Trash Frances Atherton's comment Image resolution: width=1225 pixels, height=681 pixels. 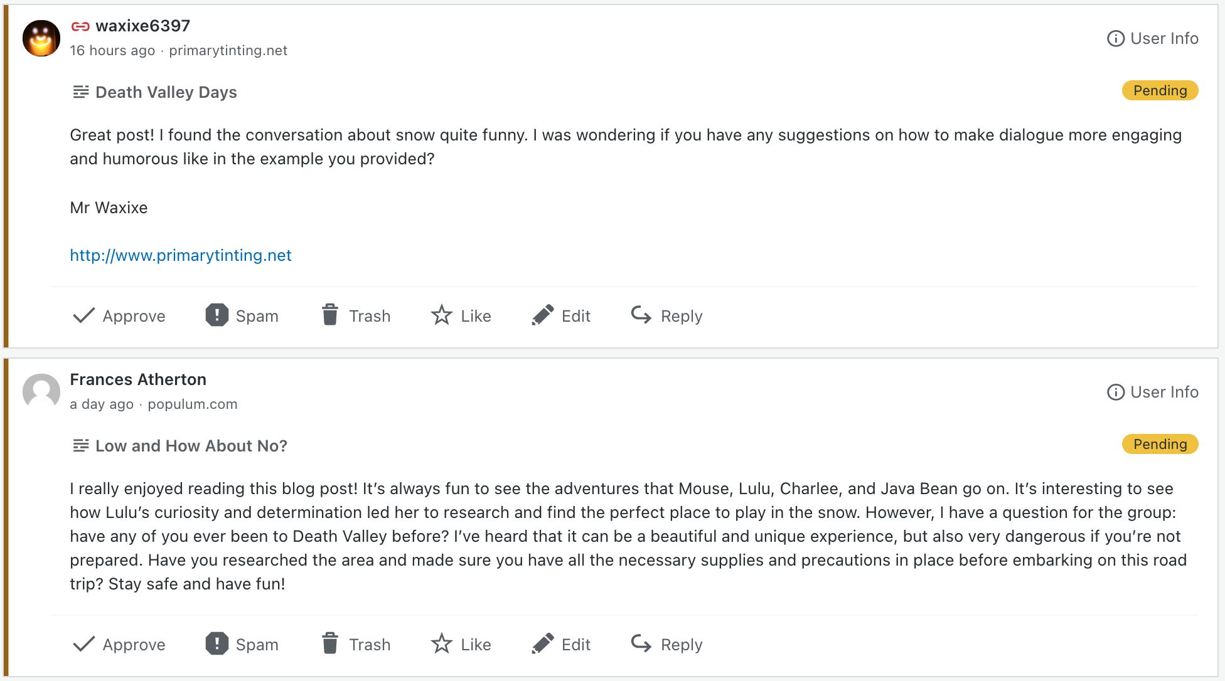pos(356,645)
